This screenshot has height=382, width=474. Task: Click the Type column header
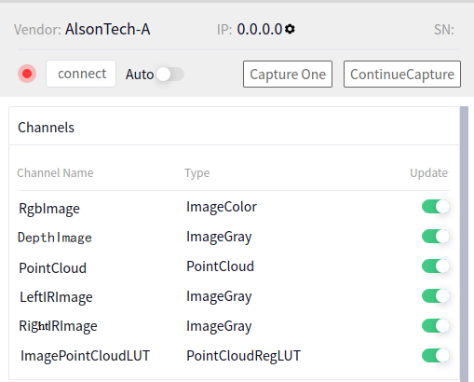(197, 173)
